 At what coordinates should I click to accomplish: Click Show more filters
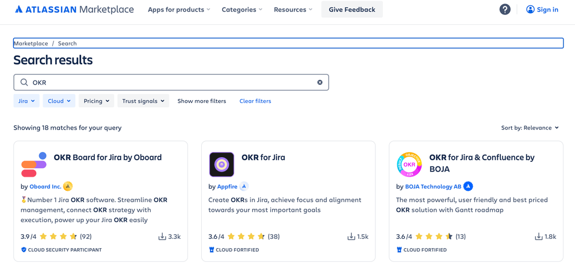tap(202, 101)
